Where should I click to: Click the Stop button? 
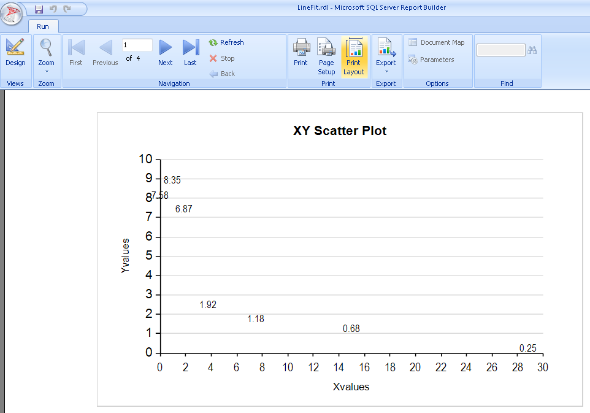point(222,58)
